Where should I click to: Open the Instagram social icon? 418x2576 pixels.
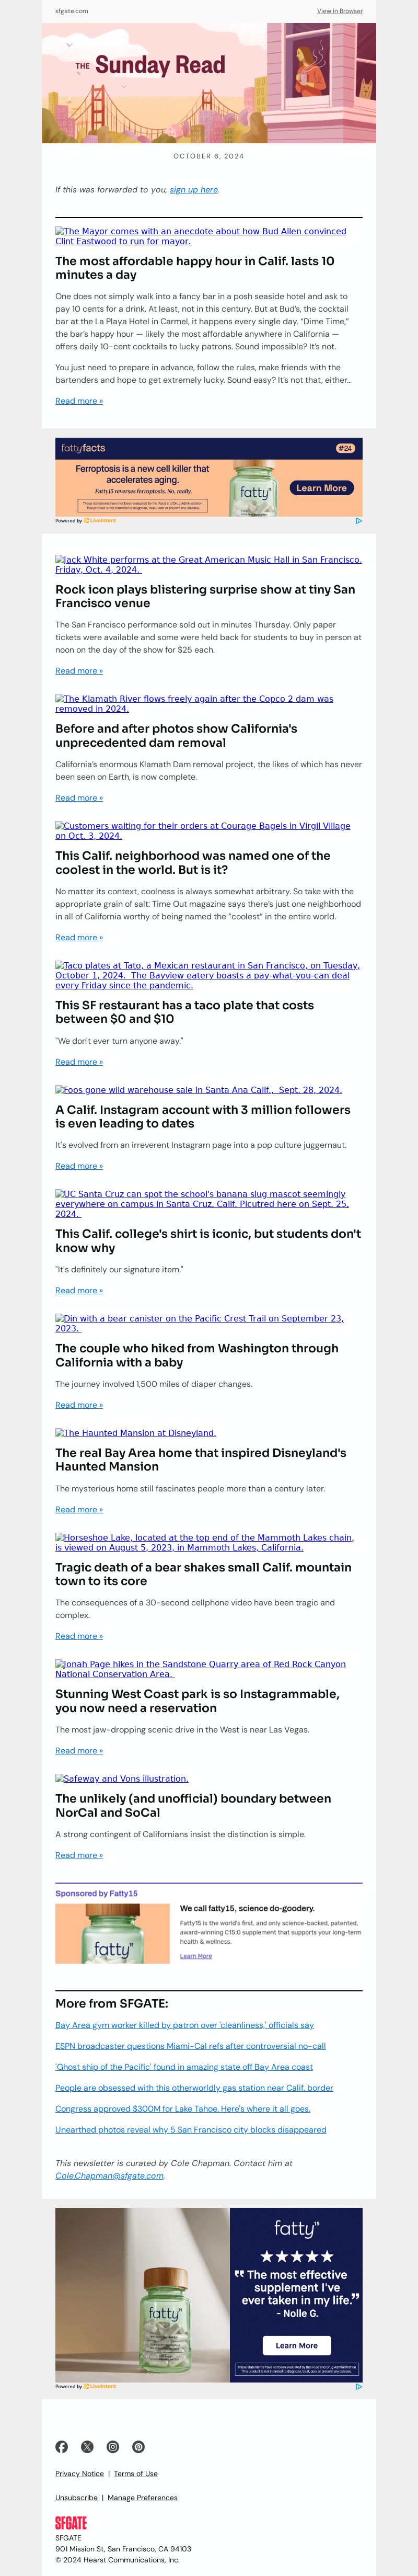(113, 2446)
